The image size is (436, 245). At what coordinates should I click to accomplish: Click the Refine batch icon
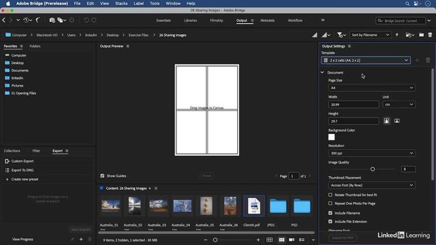coord(60,20)
